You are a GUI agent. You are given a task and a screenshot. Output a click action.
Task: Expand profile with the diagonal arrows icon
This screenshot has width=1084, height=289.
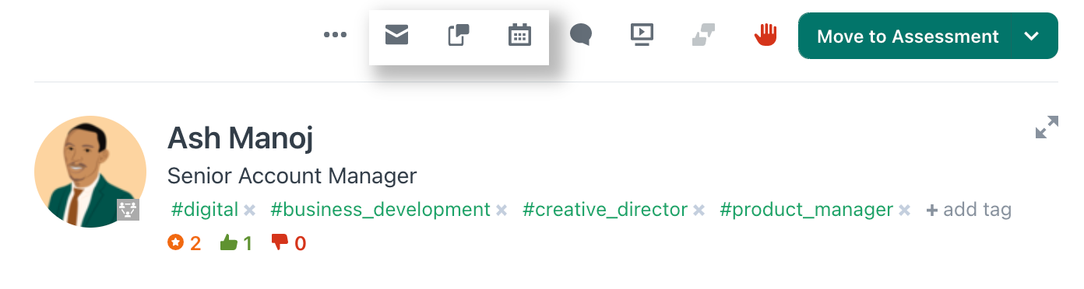(1047, 127)
